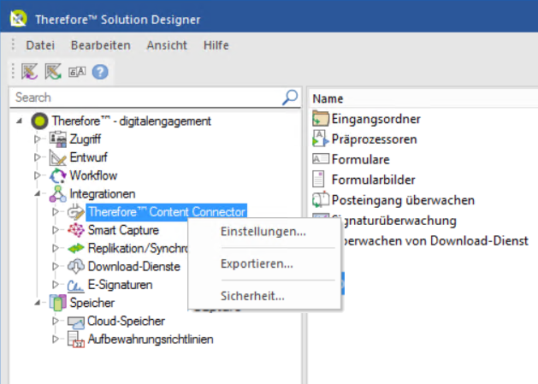Select the Smart Capture tree item
The height and width of the screenshot is (384, 538).
[x=123, y=230]
